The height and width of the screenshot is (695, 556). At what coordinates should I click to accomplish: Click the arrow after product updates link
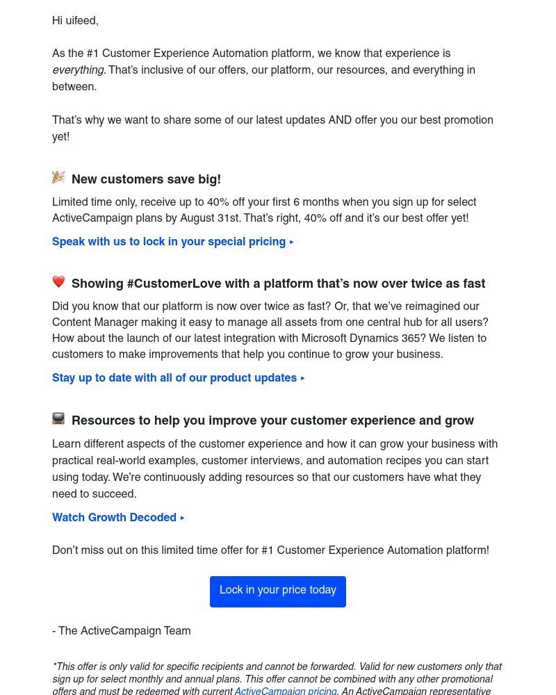pos(303,379)
